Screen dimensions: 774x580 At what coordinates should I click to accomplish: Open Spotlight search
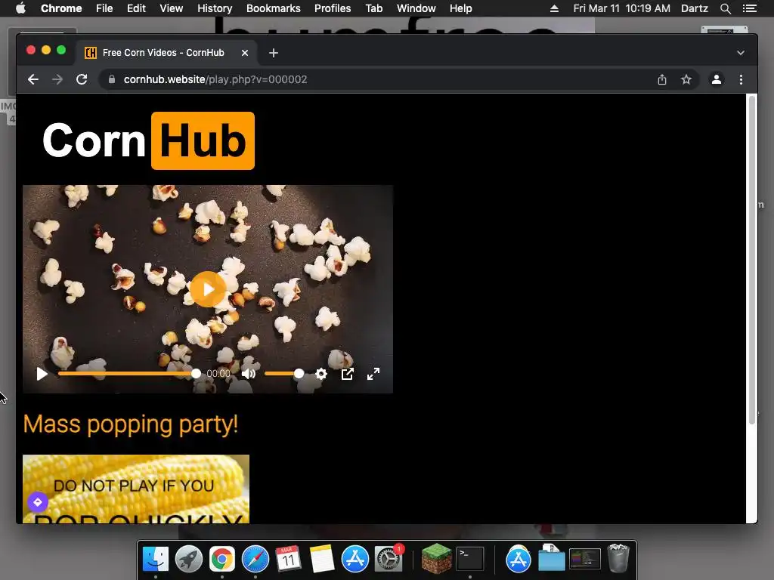point(725,8)
